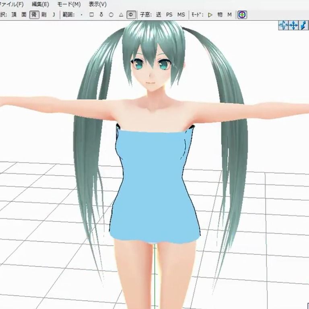
Task: Select the triangle range selection icon
Action: coord(121,15)
